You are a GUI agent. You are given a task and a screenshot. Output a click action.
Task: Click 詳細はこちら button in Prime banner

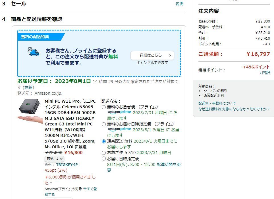point(152,55)
